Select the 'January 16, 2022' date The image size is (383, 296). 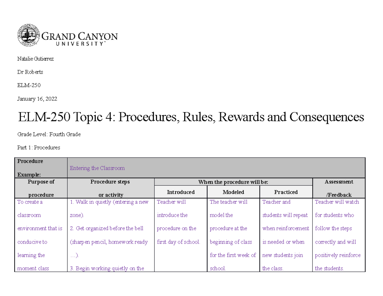tap(37, 99)
